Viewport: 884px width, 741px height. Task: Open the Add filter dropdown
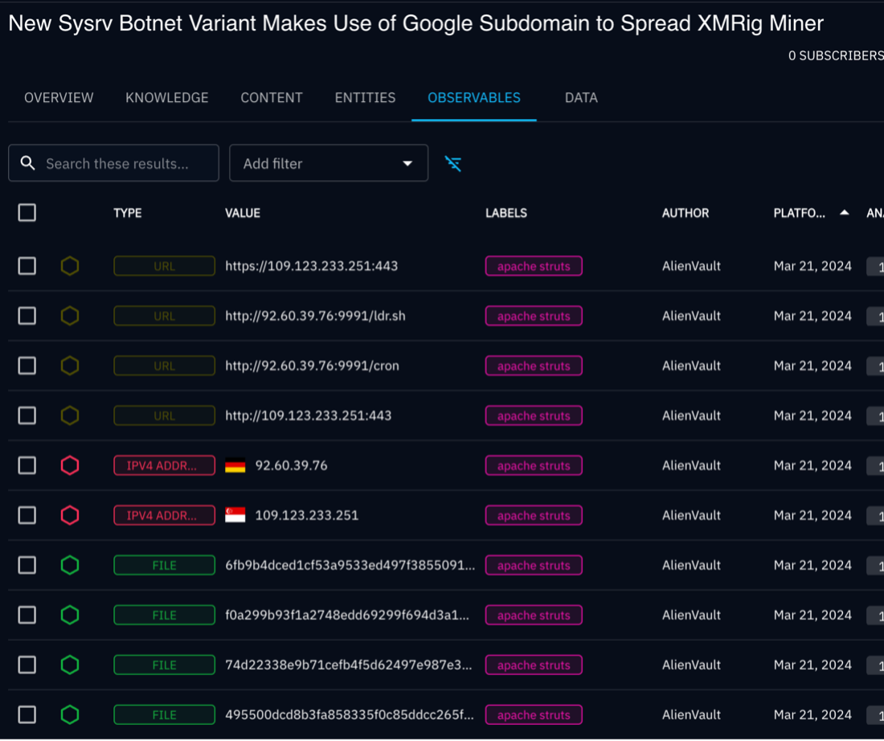[328, 164]
